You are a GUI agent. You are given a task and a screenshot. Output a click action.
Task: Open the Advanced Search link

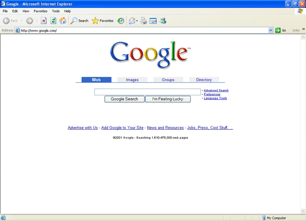pos(216,90)
